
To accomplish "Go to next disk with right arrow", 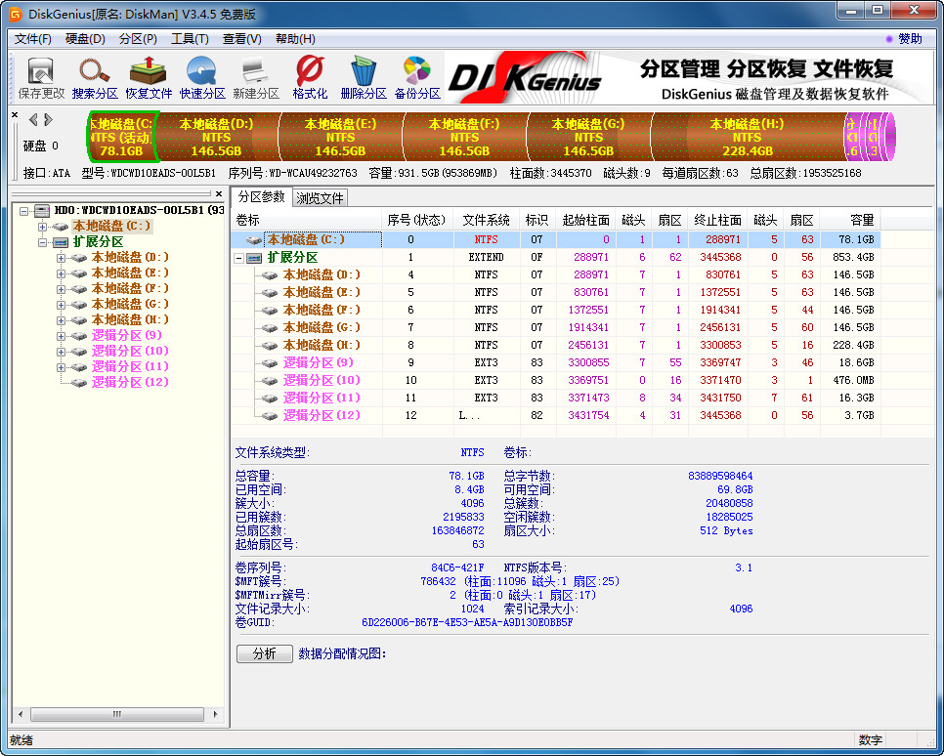I will coord(48,119).
